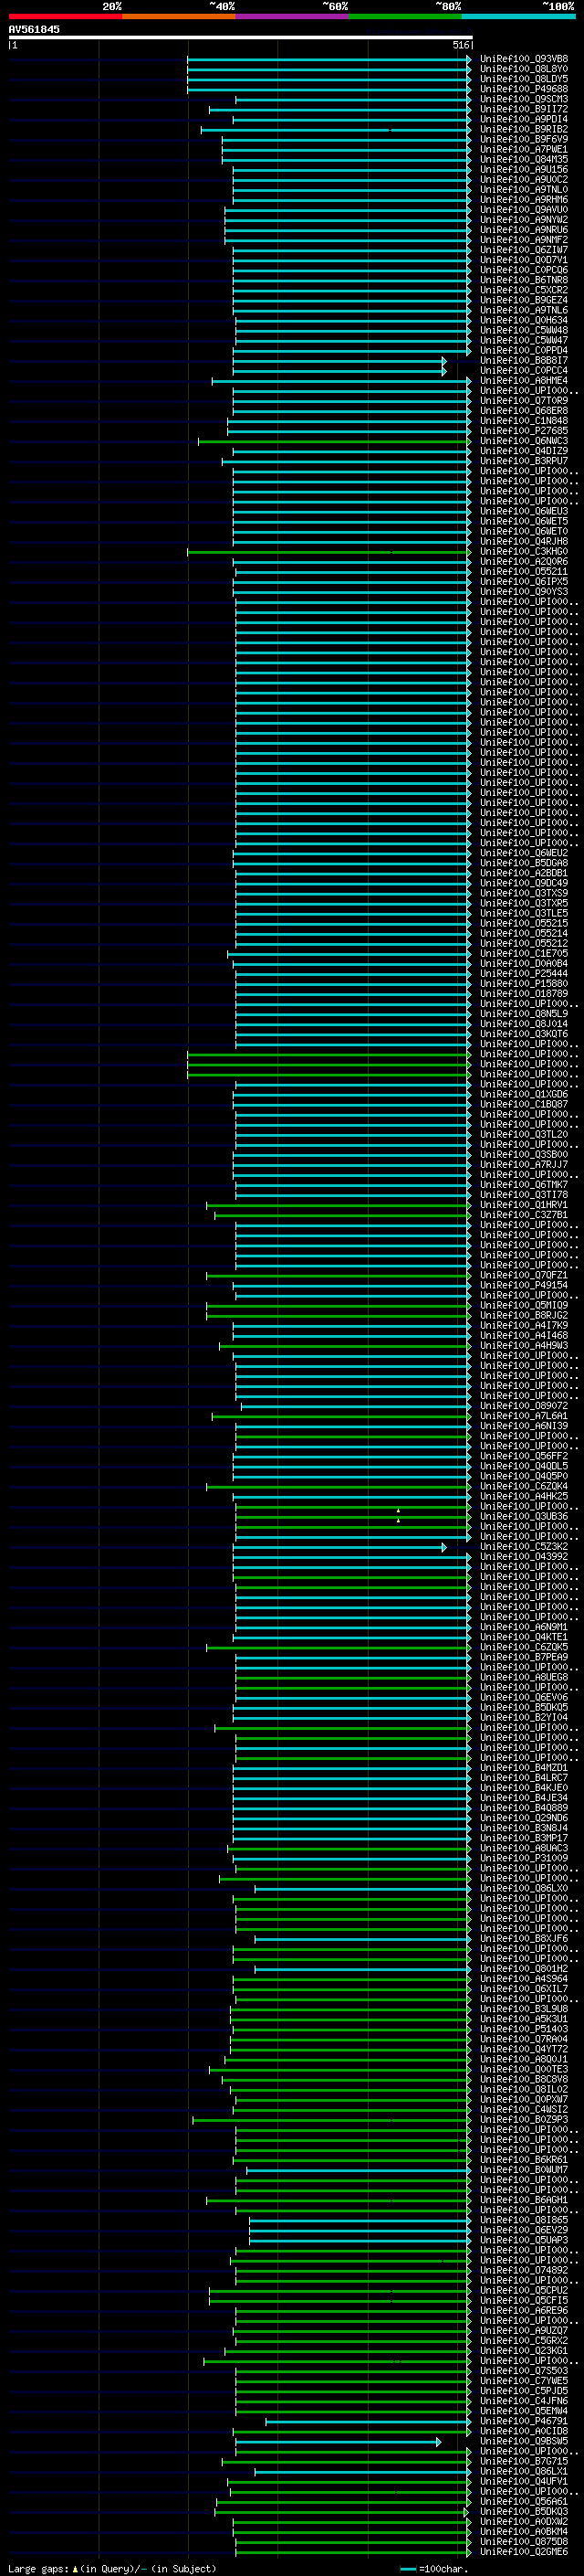Click the UniRef100_Q4DIZ9 label
This screenshot has width=584, height=2576.
click(x=524, y=451)
